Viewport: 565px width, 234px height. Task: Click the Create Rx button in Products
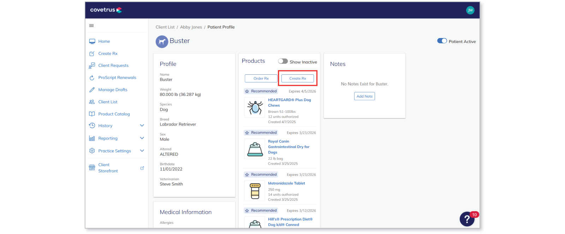(298, 78)
